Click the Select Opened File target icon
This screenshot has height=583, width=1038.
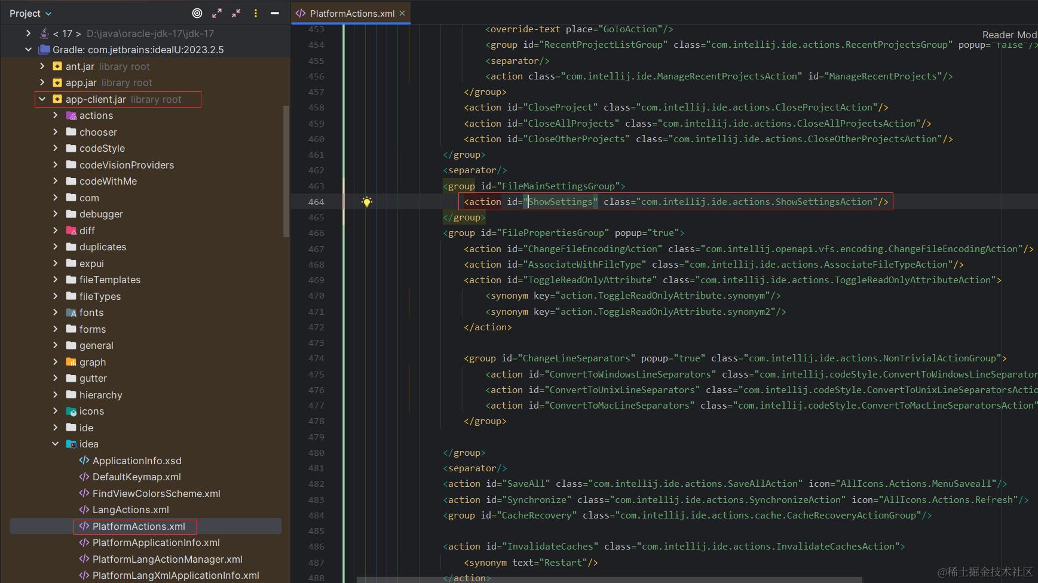point(197,13)
